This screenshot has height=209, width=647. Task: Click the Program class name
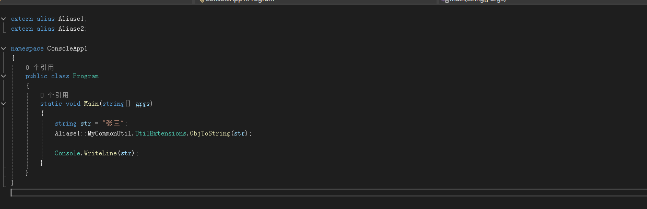point(86,76)
